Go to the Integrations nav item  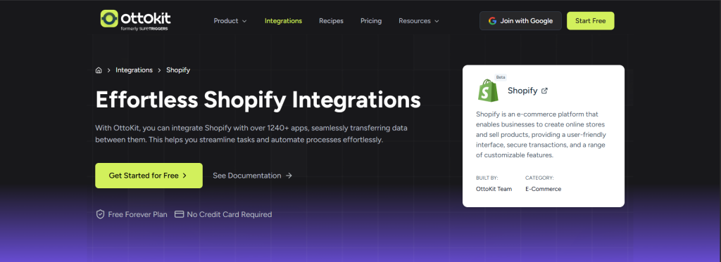pos(283,20)
